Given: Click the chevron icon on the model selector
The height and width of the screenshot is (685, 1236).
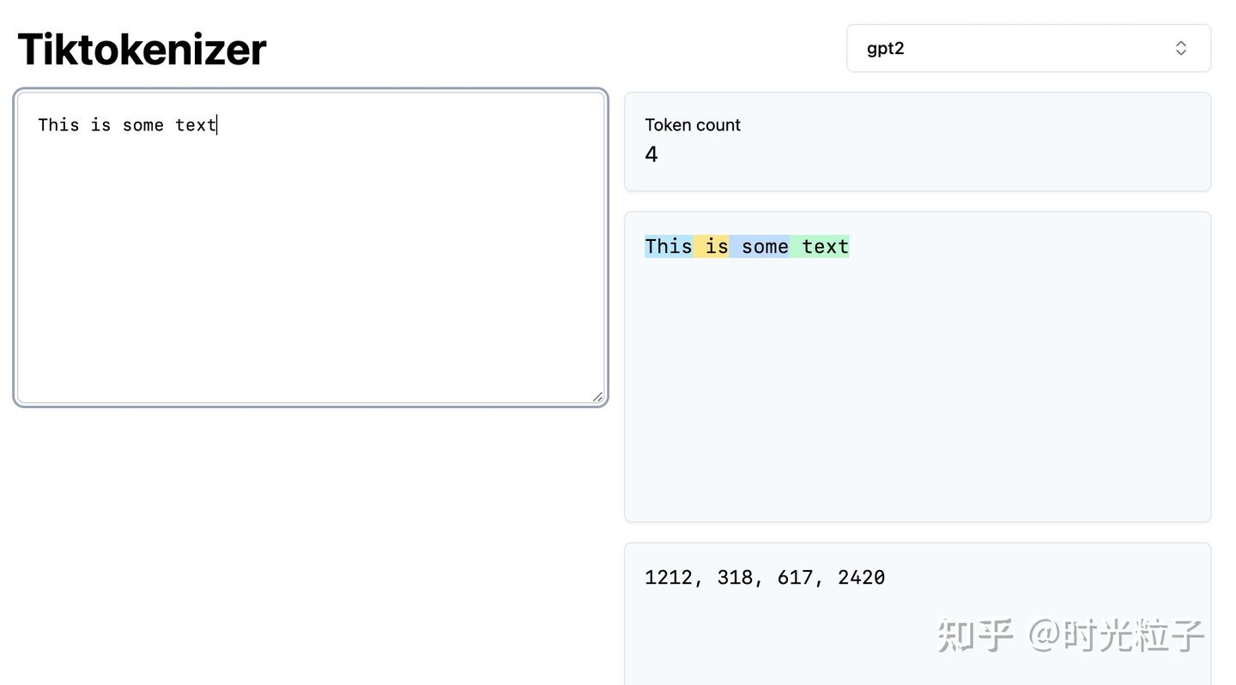Looking at the screenshot, I should pyautogui.click(x=1180, y=47).
